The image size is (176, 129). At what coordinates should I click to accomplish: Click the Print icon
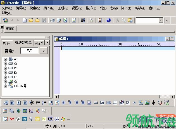(x=53, y=20)
